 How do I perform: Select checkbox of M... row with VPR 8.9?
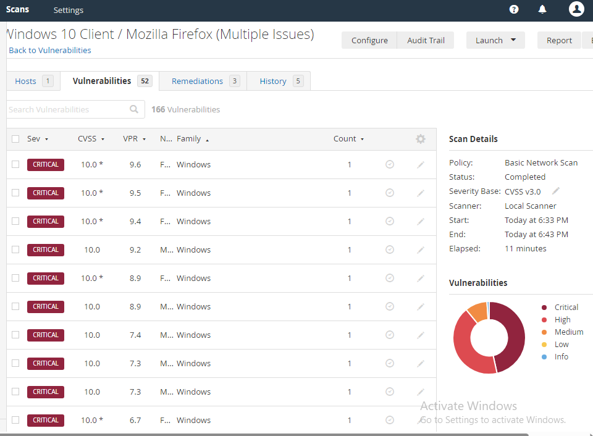point(15,306)
